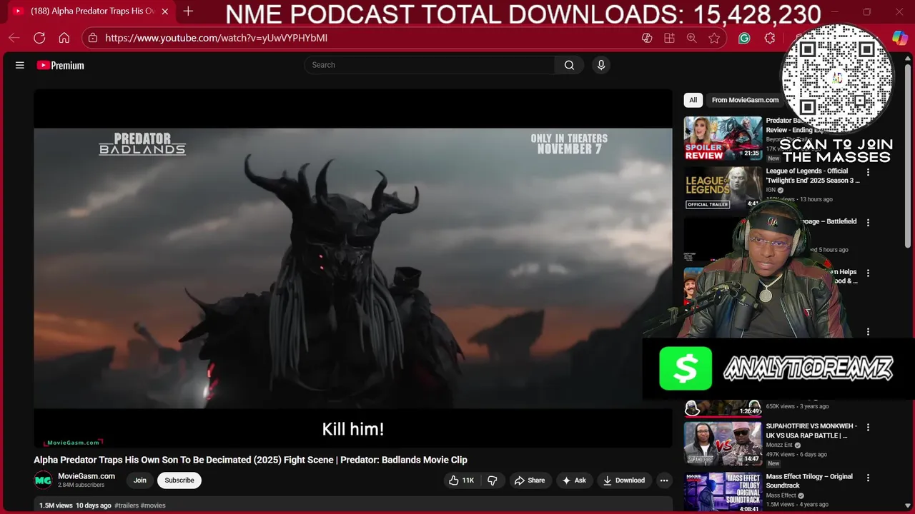The image size is (915, 514).
Task: Join the MovieGasm.com channel
Action: coord(140,480)
